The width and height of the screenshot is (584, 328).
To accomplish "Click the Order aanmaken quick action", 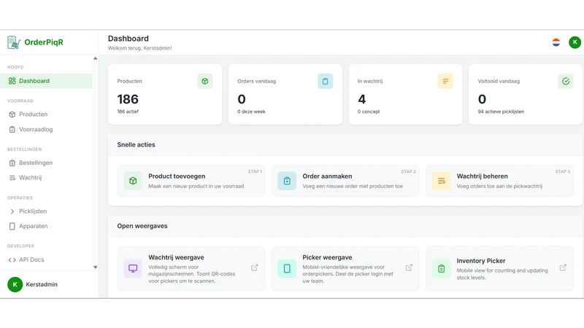I will coord(345,181).
